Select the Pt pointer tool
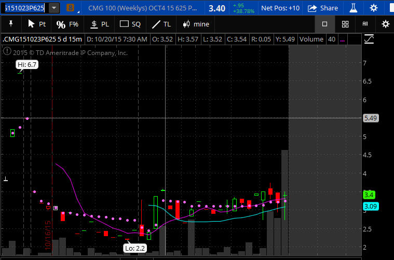Image resolution: width=394 pixels, height=260 pixels. [x=36, y=24]
